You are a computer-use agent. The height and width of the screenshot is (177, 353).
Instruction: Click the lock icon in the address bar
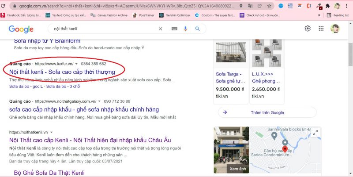[15, 6]
